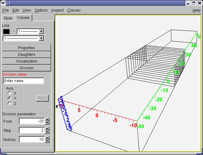Decrease the Step value with down arrow
This screenshot has height=155, width=203.
[47, 132]
